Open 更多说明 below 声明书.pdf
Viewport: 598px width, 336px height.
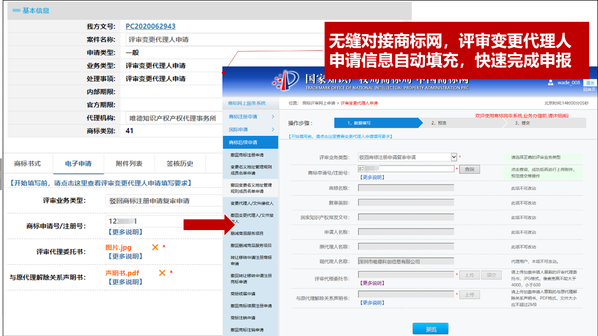pyautogui.click(x=125, y=282)
